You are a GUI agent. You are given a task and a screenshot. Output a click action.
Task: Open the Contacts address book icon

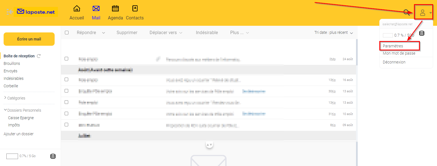pyautogui.click(x=135, y=9)
